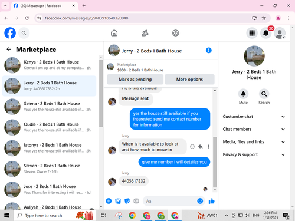The image size is (295, 221).
Task: Open the Groups icon in top navigation
Action: point(175,33)
